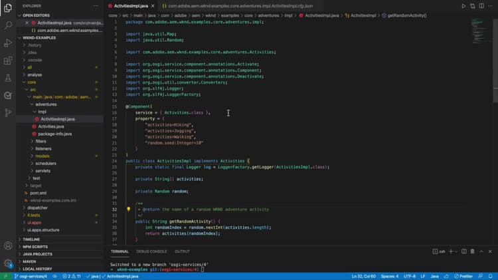
Task: Close the ActivitiesImpl.java tab
Action: click(x=153, y=6)
